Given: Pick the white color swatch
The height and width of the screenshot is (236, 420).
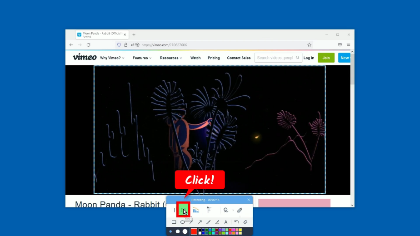Looking at the screenshot, I should (x=200, y=233).
